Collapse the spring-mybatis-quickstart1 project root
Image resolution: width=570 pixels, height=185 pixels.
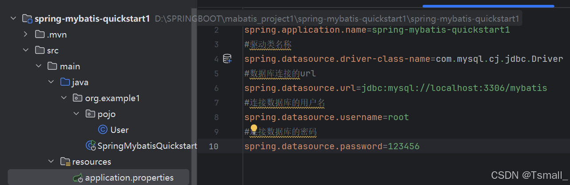click(13, 19)
